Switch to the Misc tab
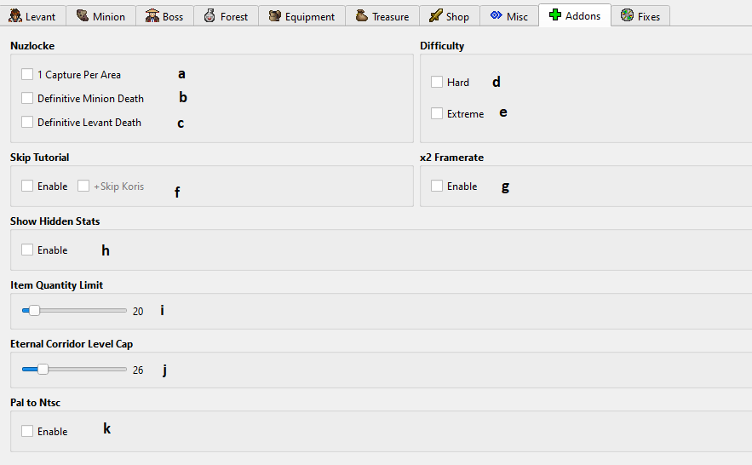 click(x=509, y=16)
